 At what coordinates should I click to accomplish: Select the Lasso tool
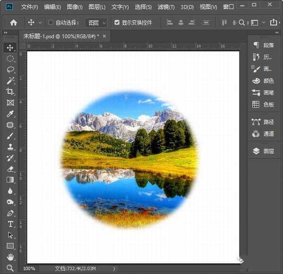[x=10, y=70]
